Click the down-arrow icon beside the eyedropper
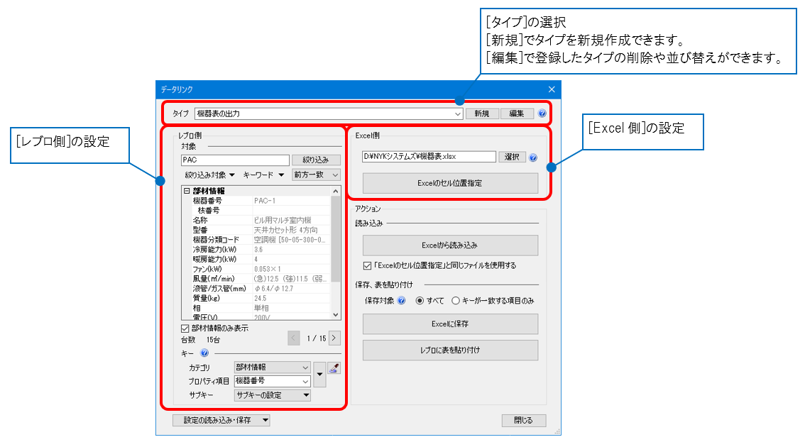The width and height of the screenshot is (805, 442). pos(319,372)
